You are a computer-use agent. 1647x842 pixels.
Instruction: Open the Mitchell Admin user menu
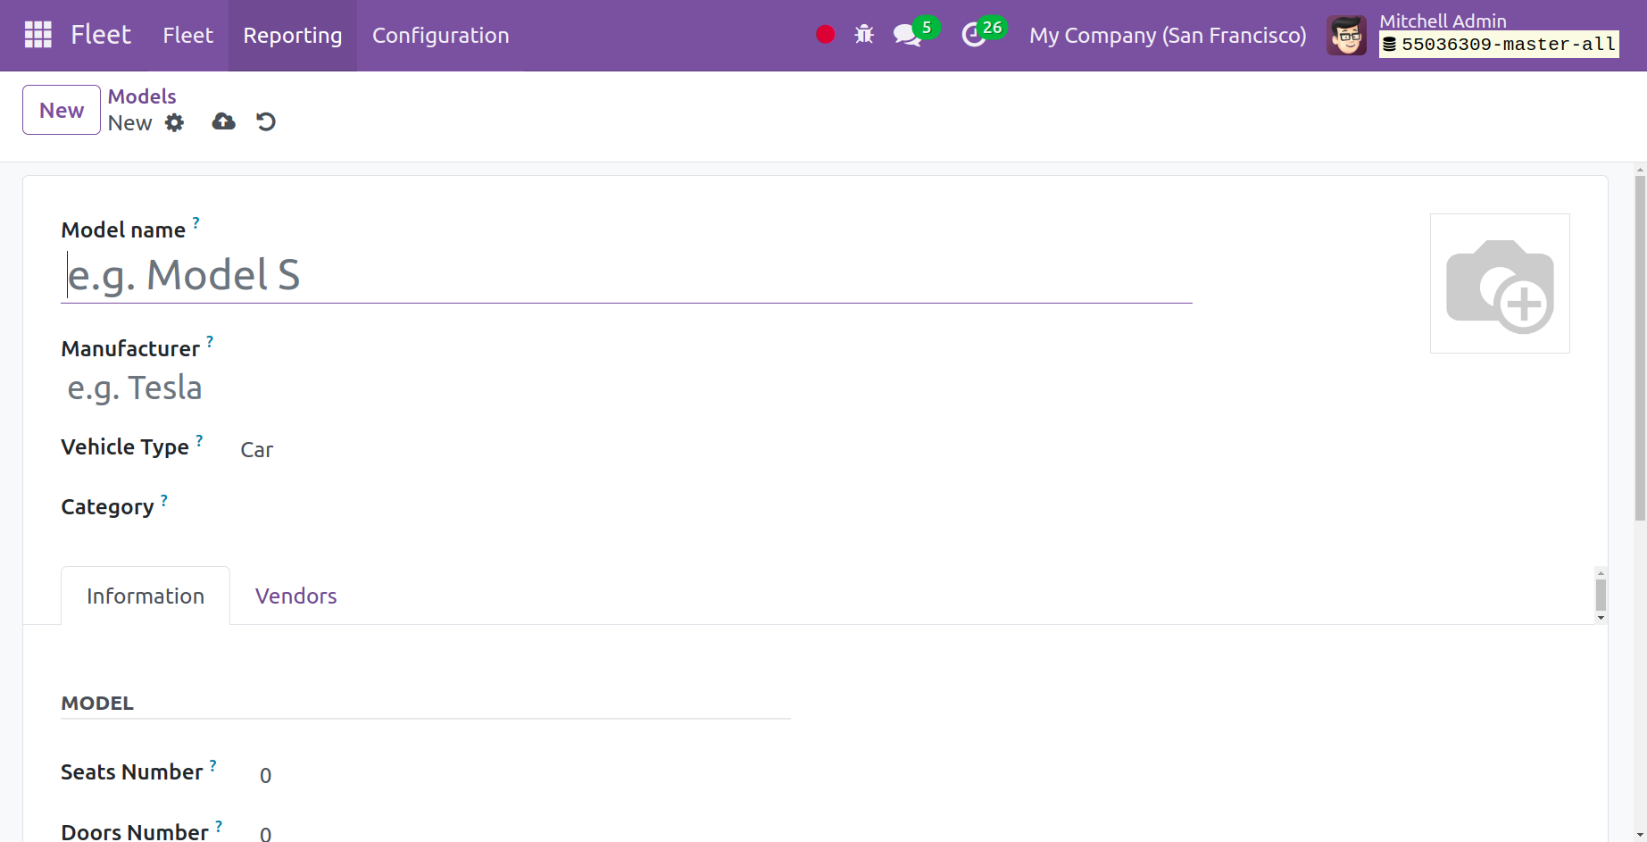(x=1473, y=36)
